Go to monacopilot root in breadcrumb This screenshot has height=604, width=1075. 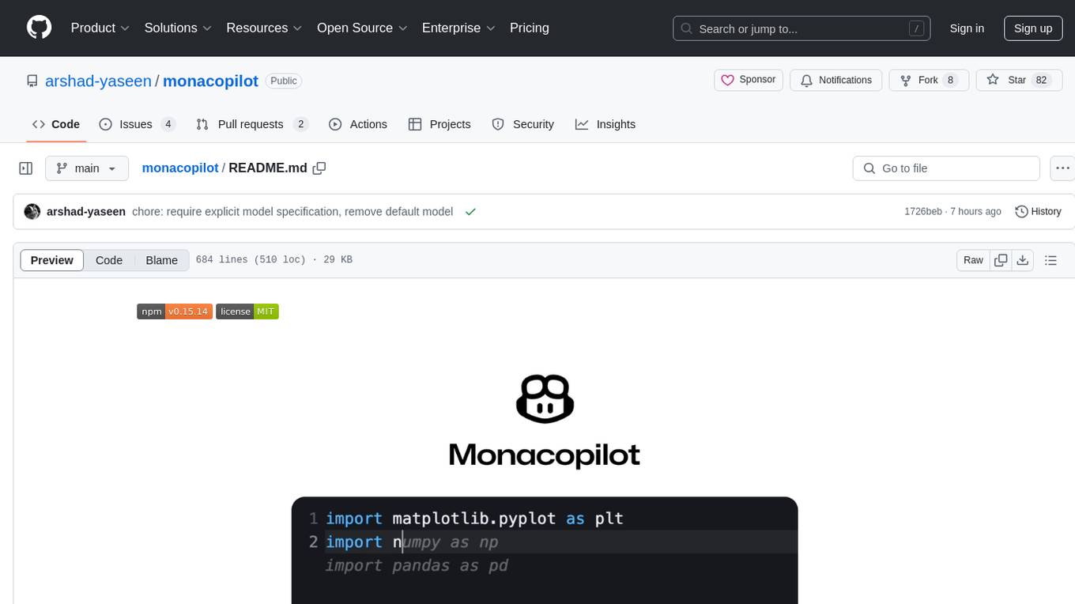(180, 168)
